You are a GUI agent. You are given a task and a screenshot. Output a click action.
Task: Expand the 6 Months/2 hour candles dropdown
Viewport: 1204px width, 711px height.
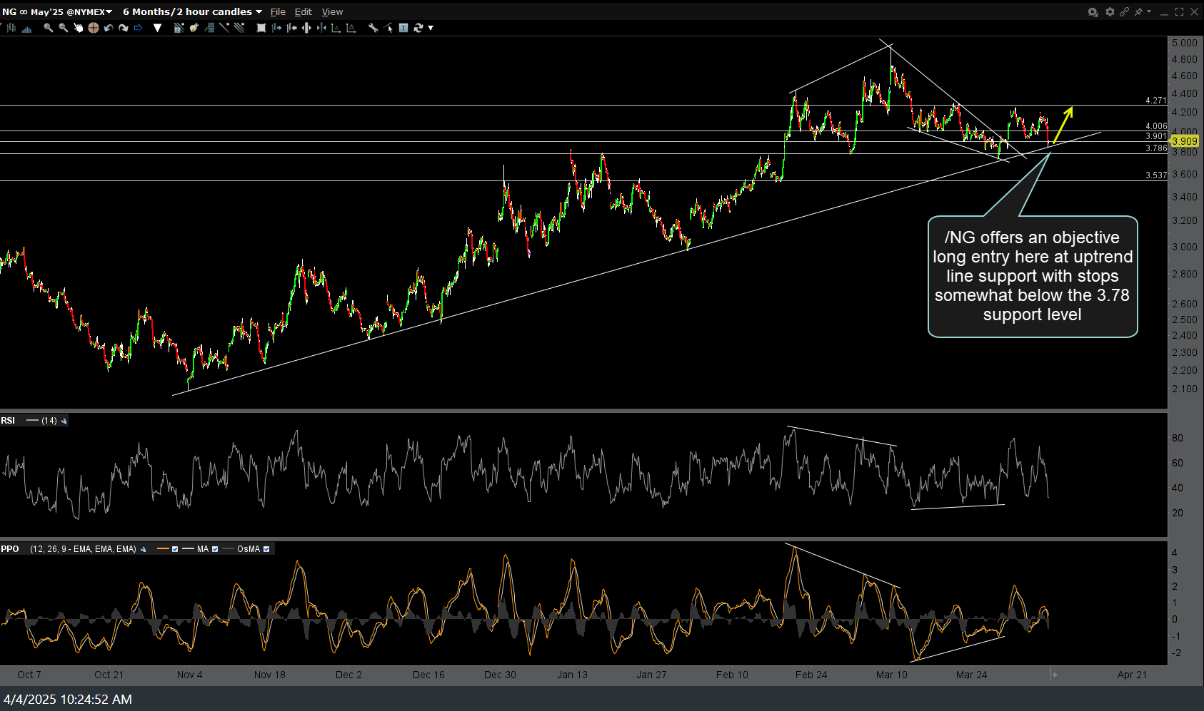pyautogui.click(x=259, y=11)
